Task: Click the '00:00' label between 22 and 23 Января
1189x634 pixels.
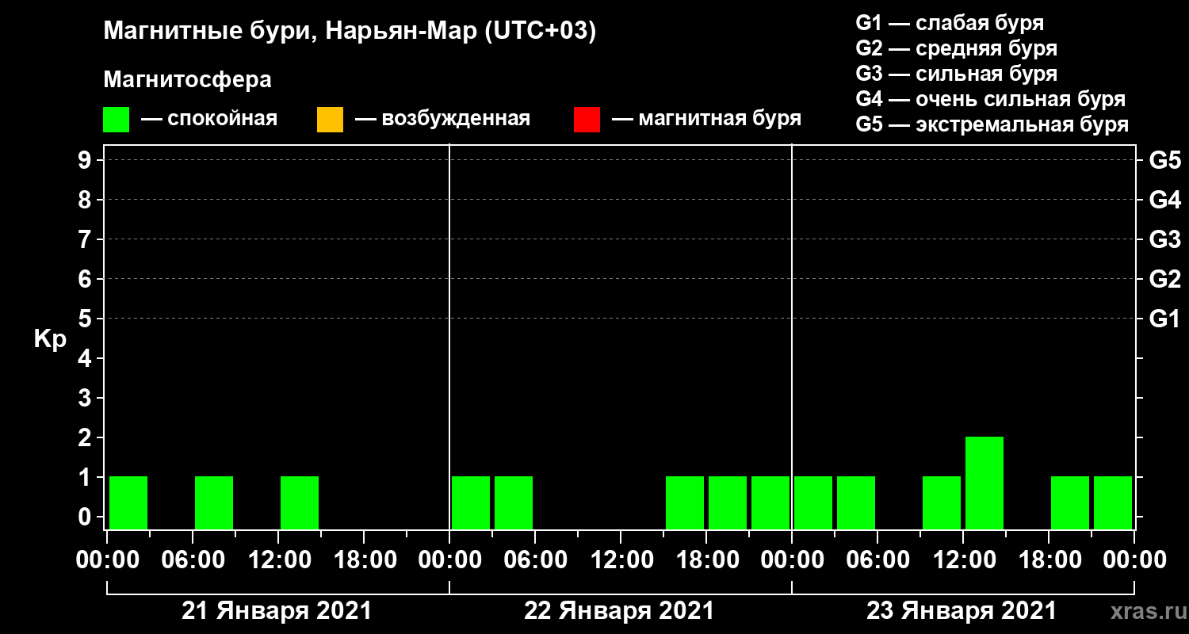Action: (792, 560)
